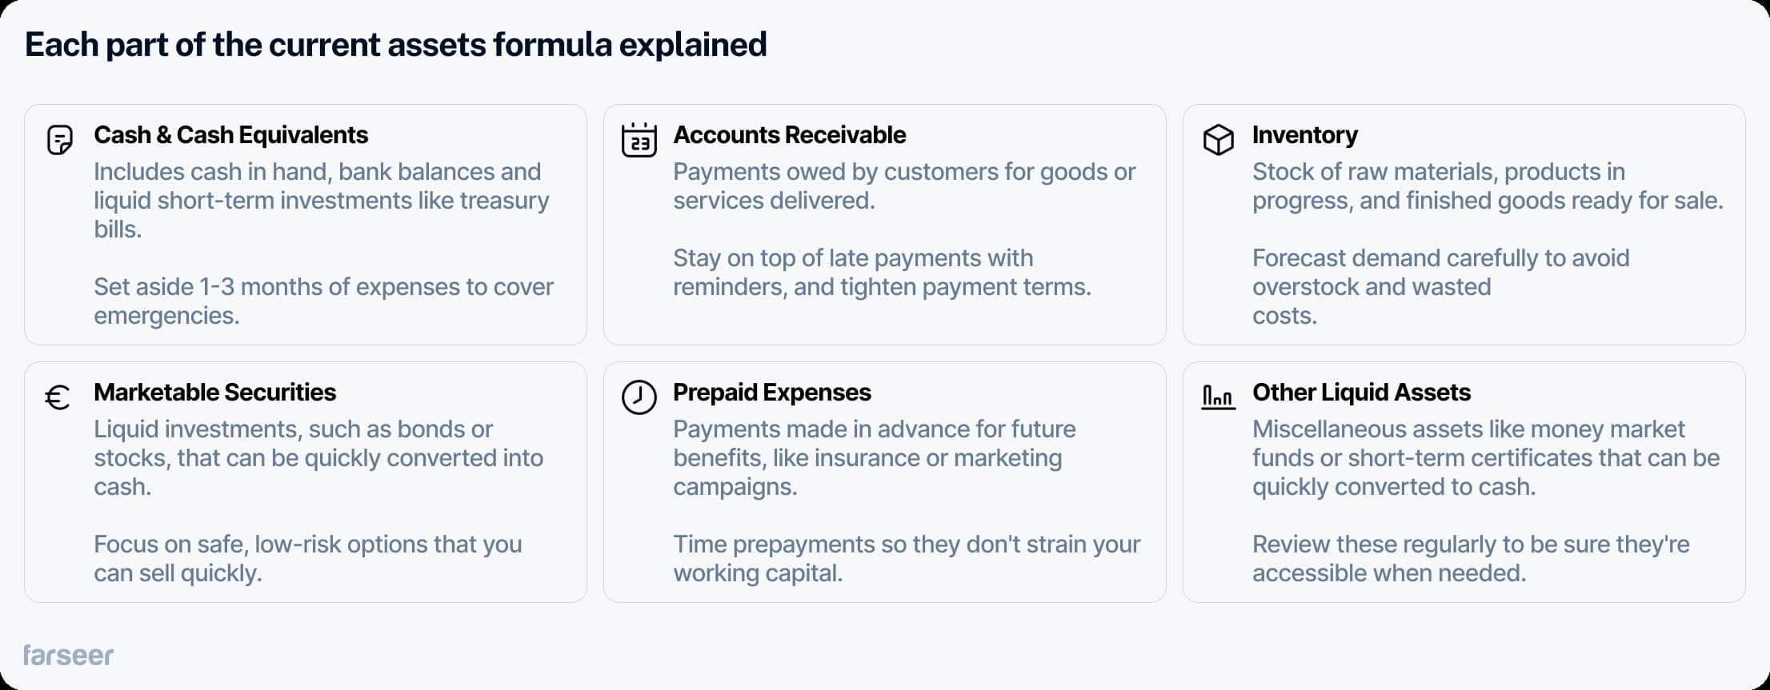Click the tip about safe, low-risk options
The height and width of the screenshot is (690, 1770).
click(307, 559)
